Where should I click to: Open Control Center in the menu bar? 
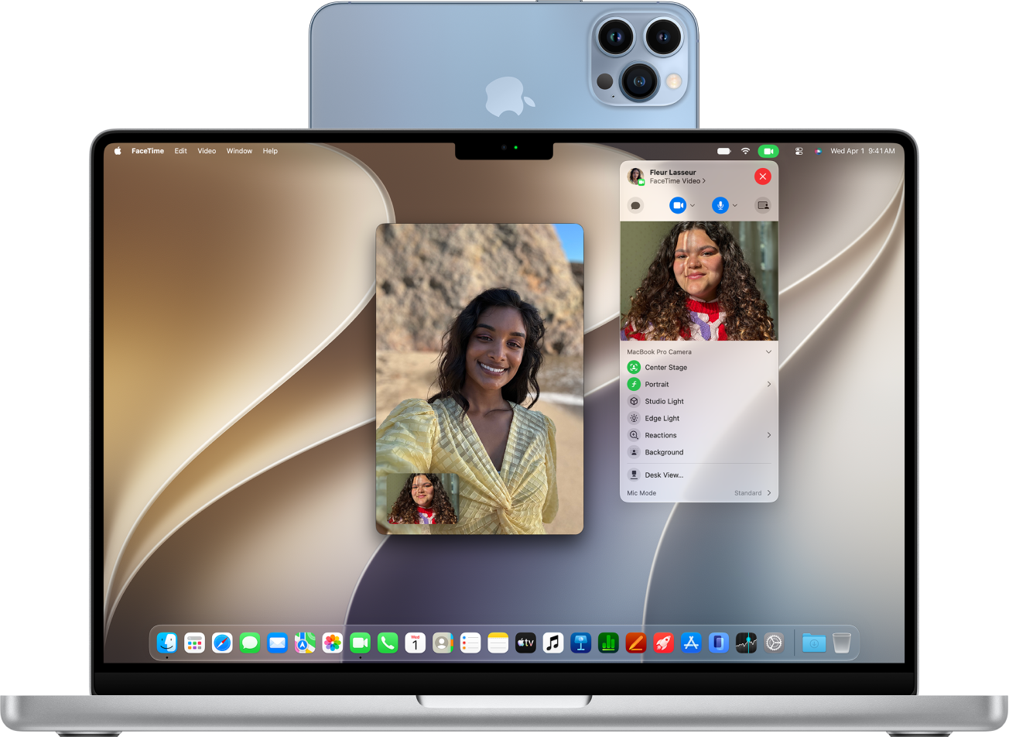click(x=799, y=151)
